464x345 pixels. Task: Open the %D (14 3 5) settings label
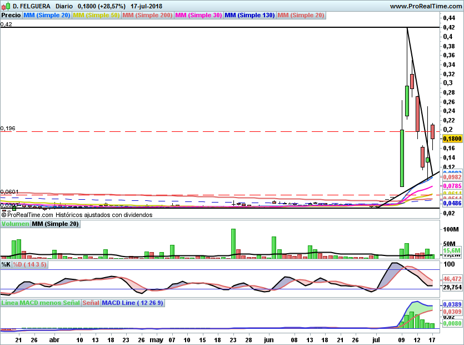(29, 264)
